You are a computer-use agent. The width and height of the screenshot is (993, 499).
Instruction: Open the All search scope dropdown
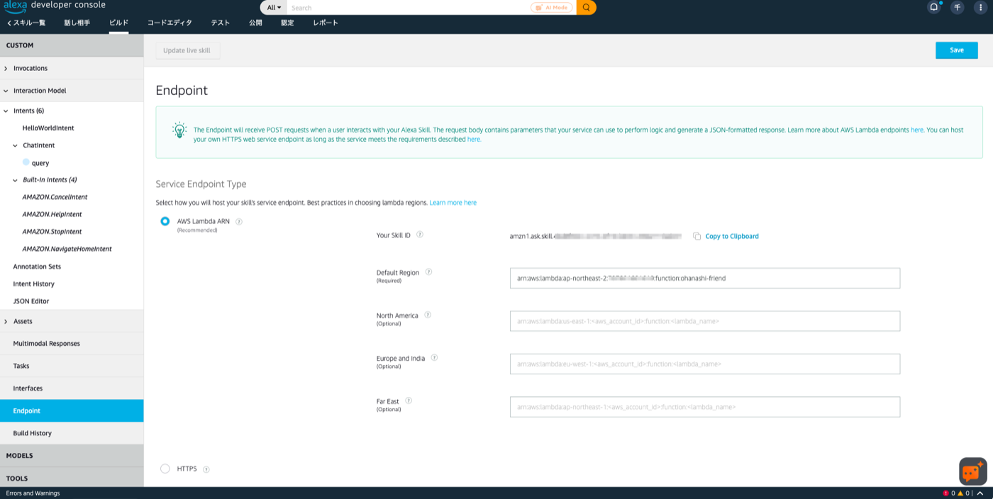click(274, 8)
